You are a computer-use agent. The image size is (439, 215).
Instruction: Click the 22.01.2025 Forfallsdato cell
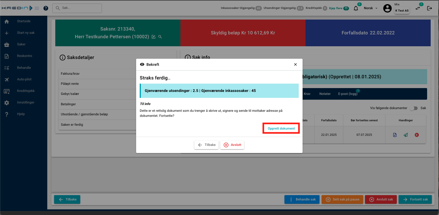(329, 135)
